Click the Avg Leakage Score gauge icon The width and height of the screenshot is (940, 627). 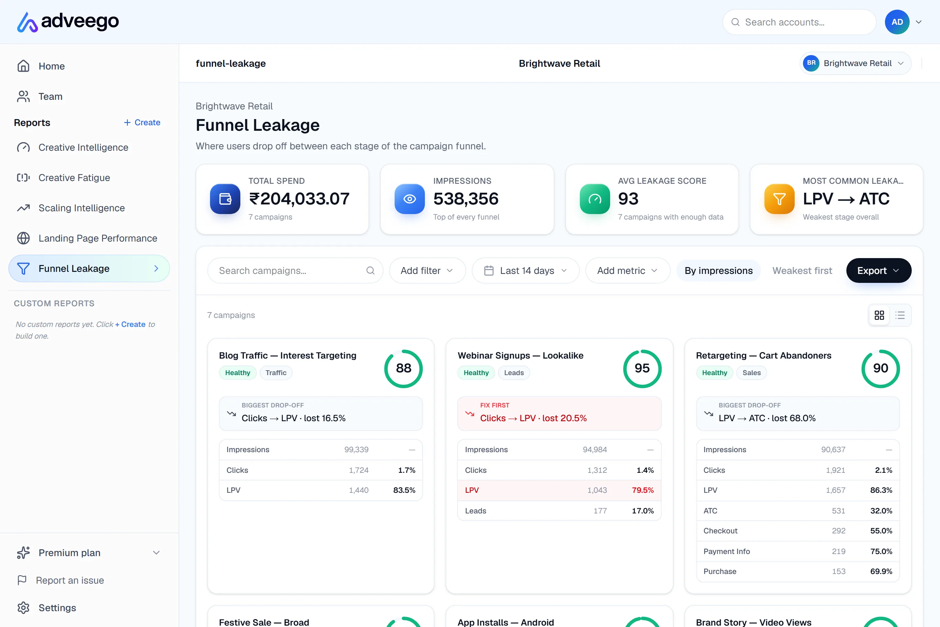point(595,199)
